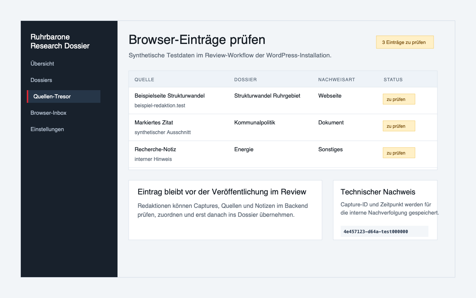Click 'zu prüfen' status for Markiertes Zitat
Viewport: 476px width, 298px height.
pos(399,126)
